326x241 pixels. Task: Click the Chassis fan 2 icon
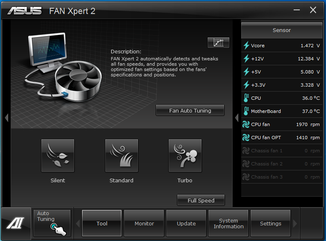(x=246, y=164)
